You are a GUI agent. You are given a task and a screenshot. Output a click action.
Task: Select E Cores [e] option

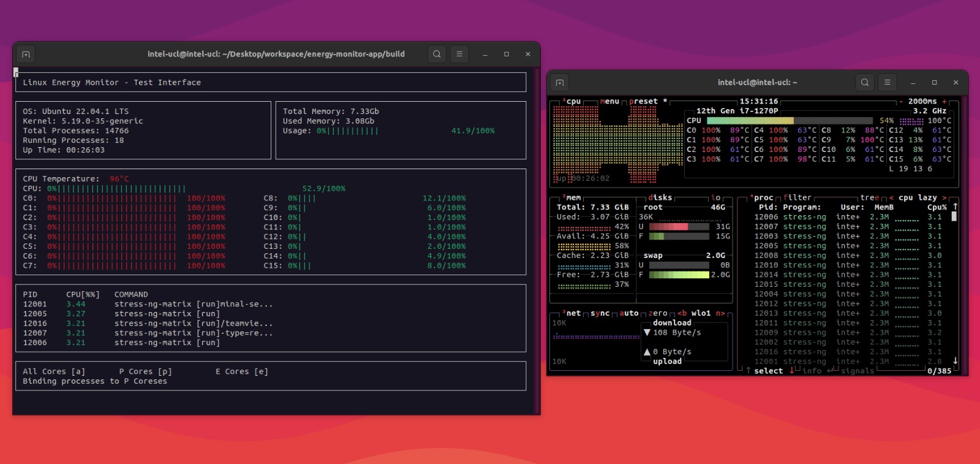[242, 371]
